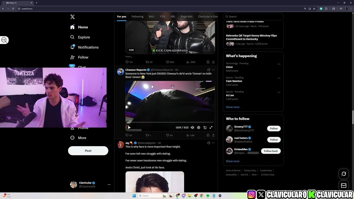354x199 pixels.
Task: View analytics showing 128K views
Action: pyautogui.click(x=191, y=62)
